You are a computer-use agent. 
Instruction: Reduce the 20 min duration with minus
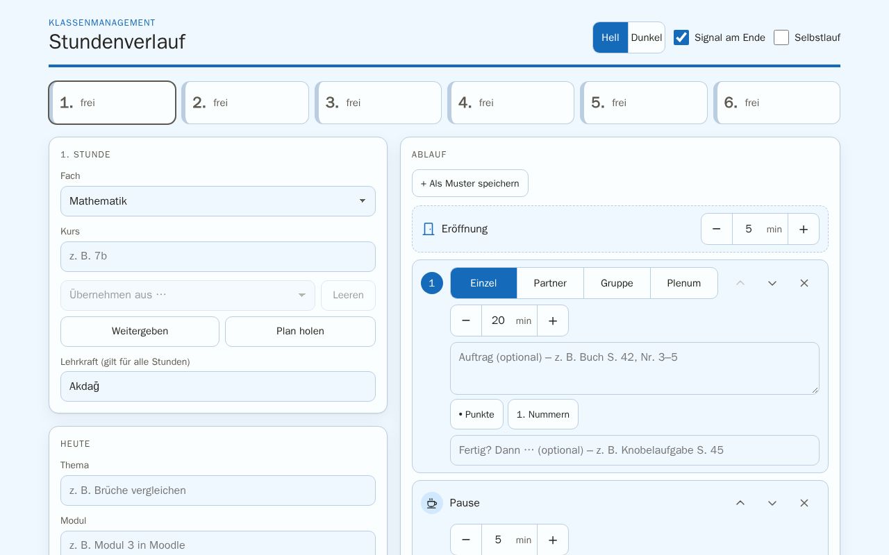pyautogui.click(x=466, y=321)
